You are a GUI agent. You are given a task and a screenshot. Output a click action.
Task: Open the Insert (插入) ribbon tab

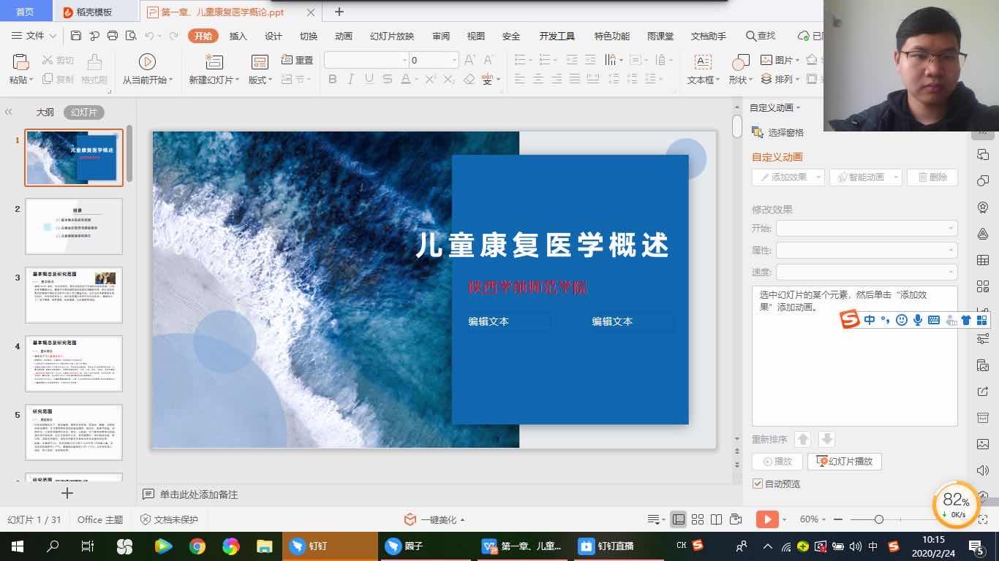(x=238, y=36)
